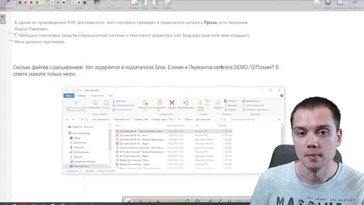
Task: Open Explorer help question mark icon
Action: (282, 96)
